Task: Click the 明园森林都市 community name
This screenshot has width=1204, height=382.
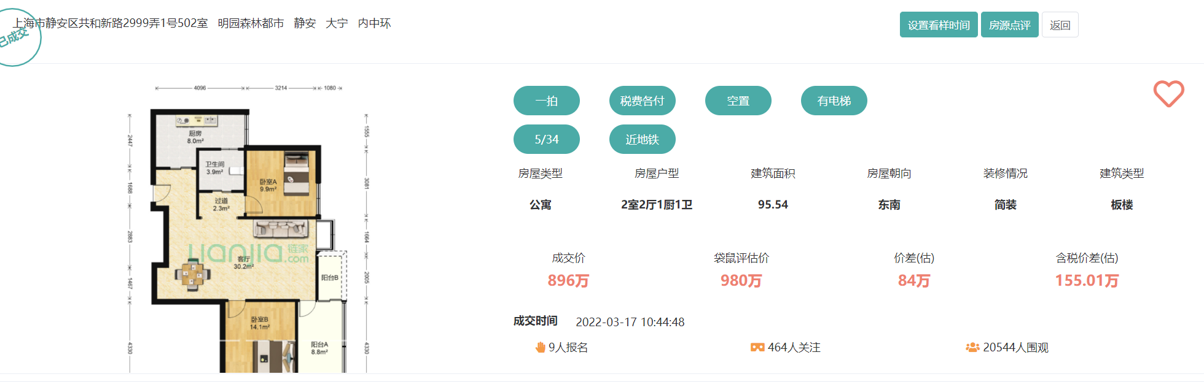Action: pos(251,23)
